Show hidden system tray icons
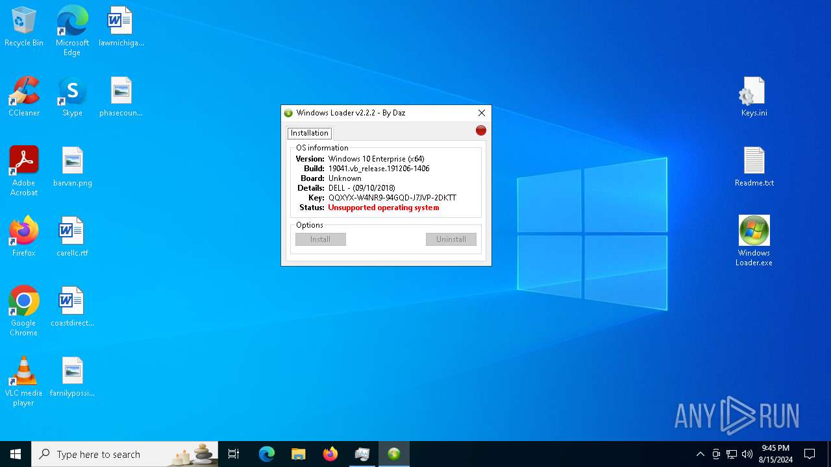This screenshot has height=467, width=831. pos(700,454)
